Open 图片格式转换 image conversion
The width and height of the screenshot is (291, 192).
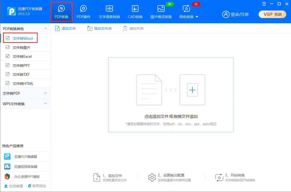[x=161, y=12]
